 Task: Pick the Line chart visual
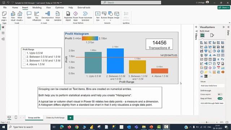click(202, 47)
